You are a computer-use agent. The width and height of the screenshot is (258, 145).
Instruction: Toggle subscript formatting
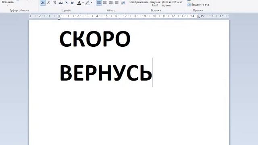[x=67, y=3]
